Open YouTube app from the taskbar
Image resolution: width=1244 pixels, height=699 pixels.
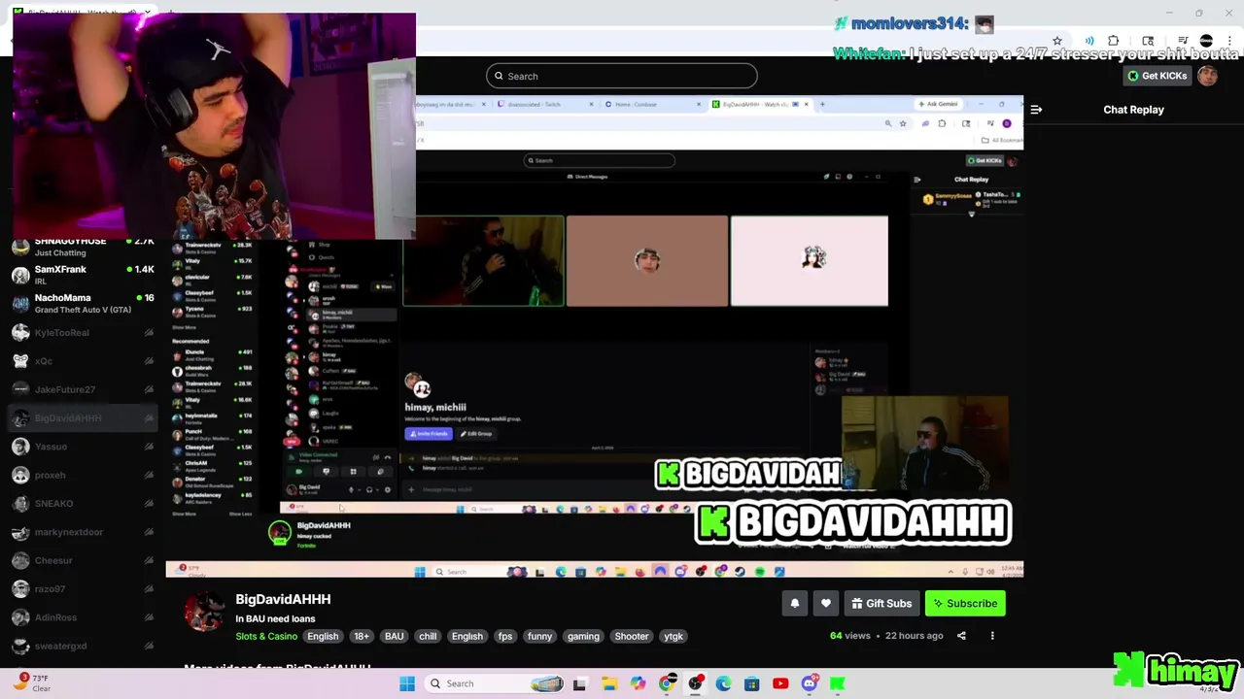(780, 683)
